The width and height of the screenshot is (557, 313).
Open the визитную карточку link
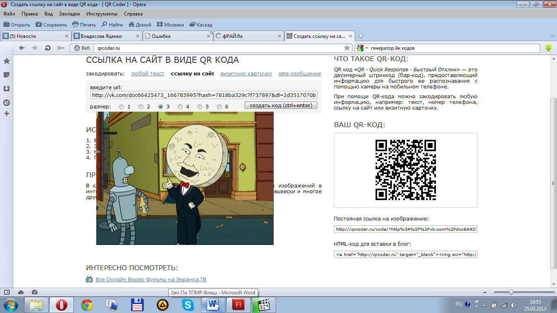(x=246, y=74)
